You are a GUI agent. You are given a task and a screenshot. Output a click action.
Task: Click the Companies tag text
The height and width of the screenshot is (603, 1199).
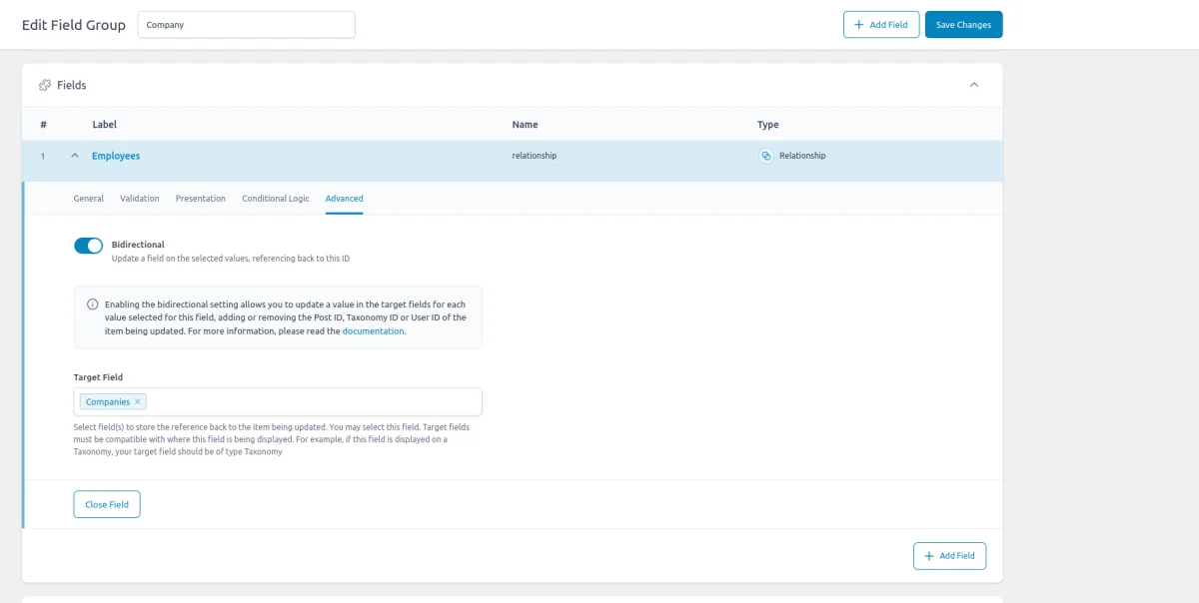(x=108, y=401)
